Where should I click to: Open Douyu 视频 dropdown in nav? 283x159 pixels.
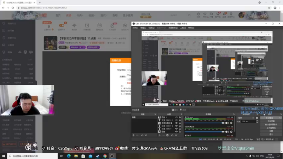tap(92, 15)
